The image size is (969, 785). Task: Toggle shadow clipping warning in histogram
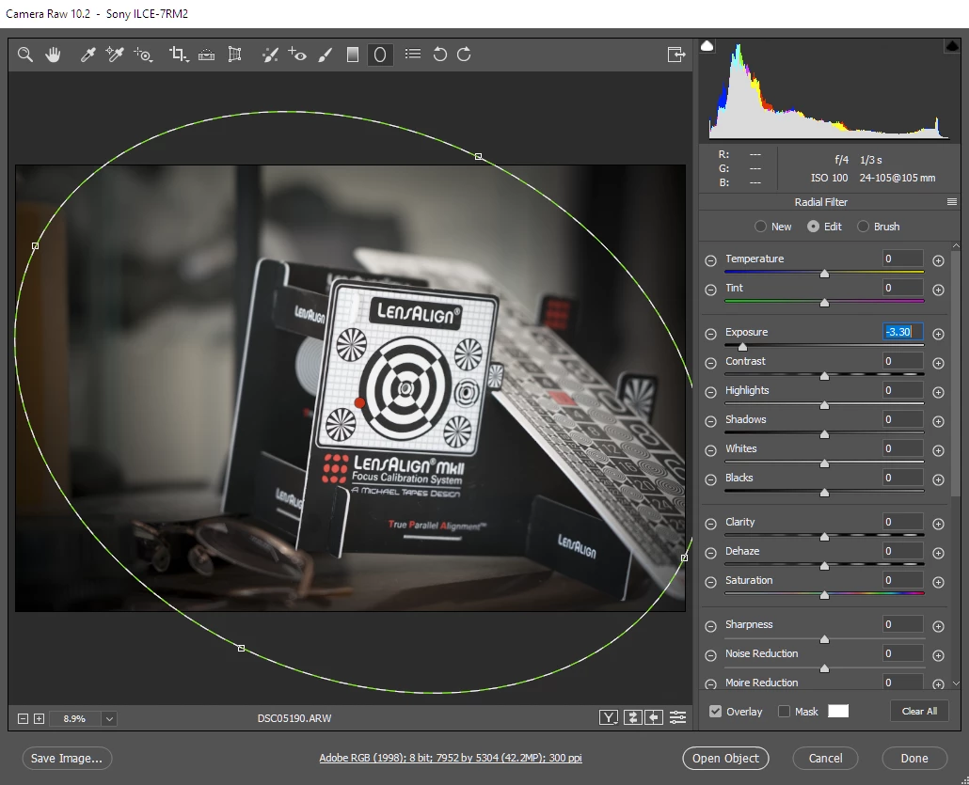coord(707,46)
